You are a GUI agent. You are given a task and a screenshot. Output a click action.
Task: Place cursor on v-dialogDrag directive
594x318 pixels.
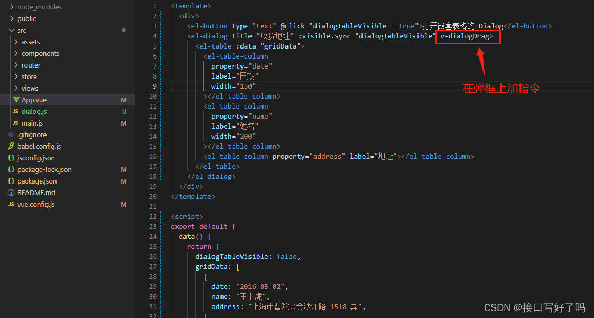(x=465, y=36)
